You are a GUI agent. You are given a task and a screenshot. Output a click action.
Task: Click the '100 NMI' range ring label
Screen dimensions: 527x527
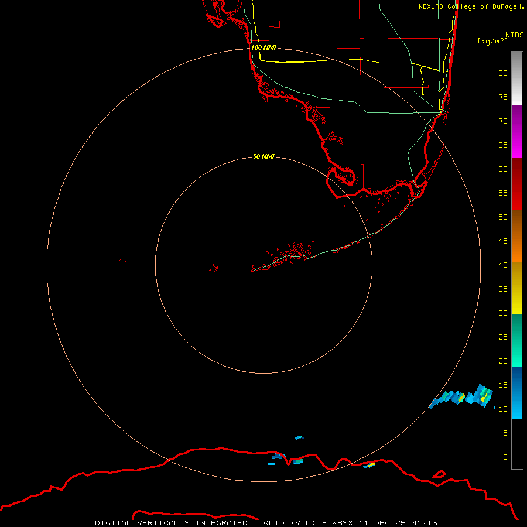[263, 47]
